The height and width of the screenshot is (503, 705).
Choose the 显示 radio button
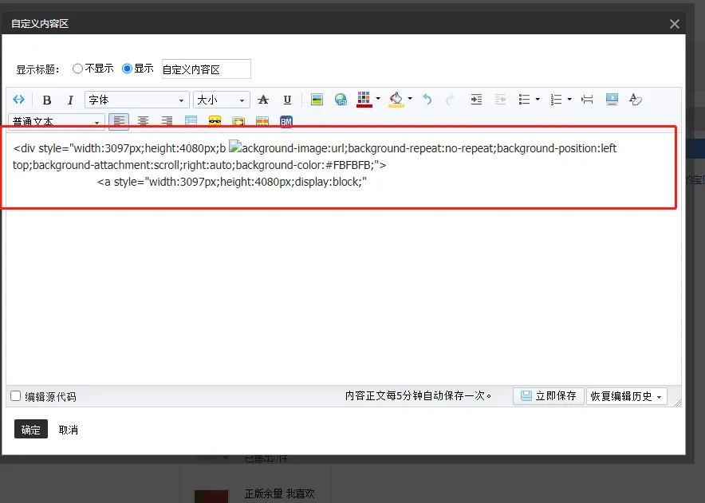pos(124,69)
